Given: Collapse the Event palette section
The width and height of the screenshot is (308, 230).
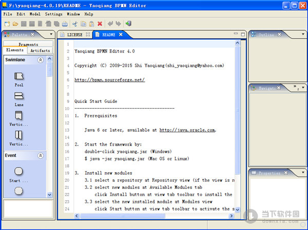Looking at the screenshot, I should (x=41, y=155).
